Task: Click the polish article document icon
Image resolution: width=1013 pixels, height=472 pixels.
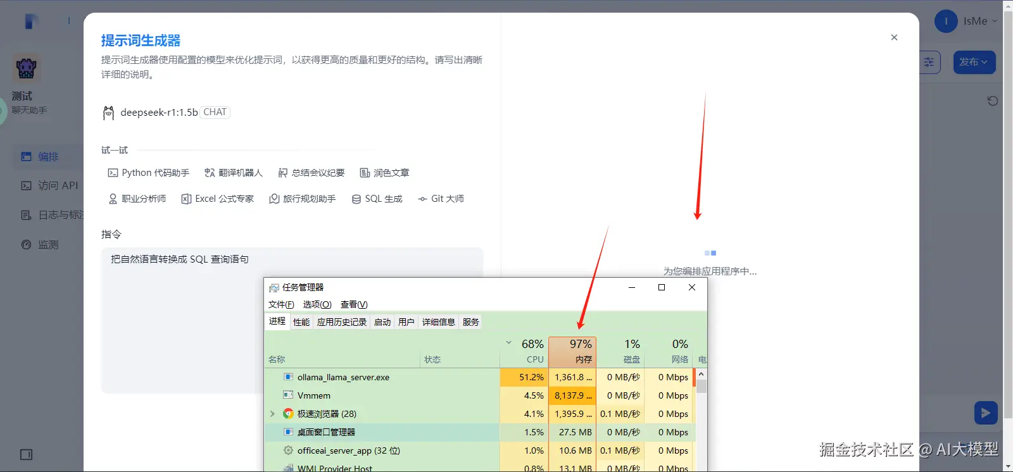Action: (365, 173)
